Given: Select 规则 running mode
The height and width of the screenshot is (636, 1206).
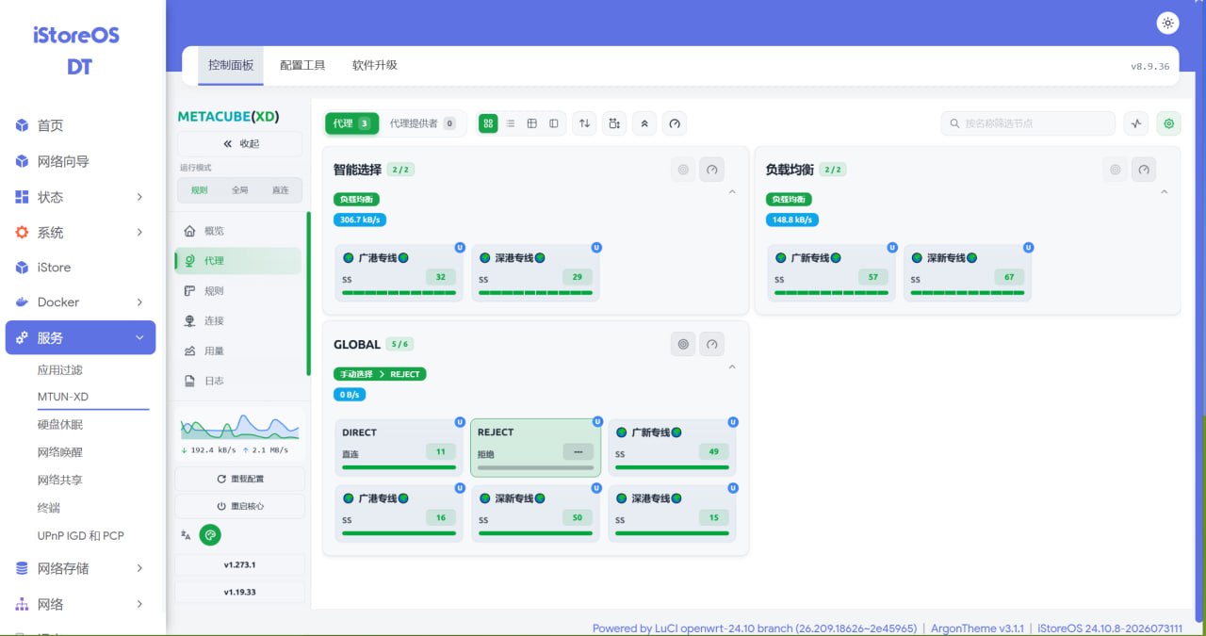Looking at the screenshot, I should [200, 190].
